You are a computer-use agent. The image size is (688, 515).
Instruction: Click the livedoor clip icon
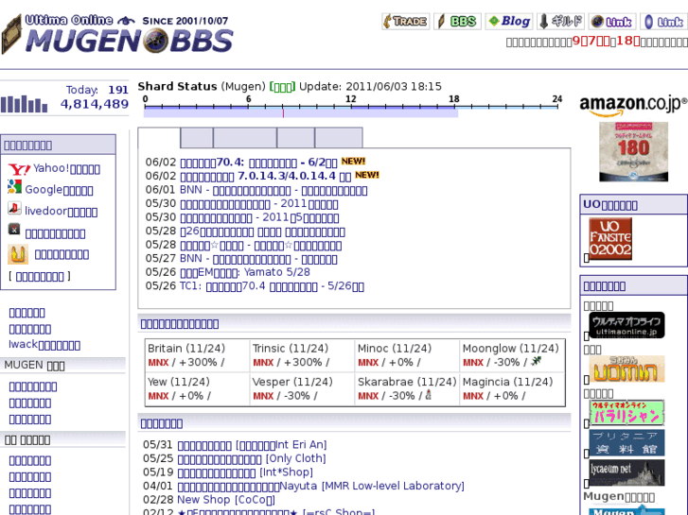14,208
